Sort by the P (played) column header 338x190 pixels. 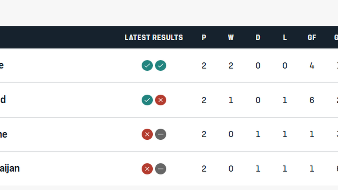pyautogui.click(x=204, y=37)
